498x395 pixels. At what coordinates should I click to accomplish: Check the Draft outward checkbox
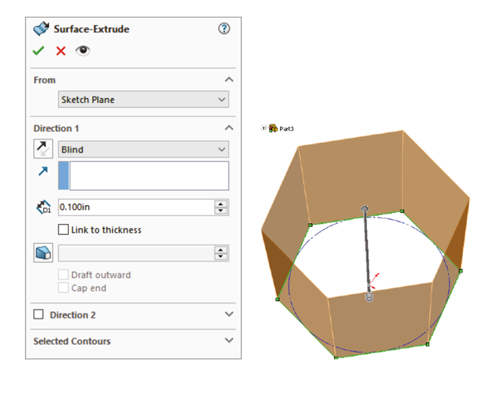click(x=63, y=274)
